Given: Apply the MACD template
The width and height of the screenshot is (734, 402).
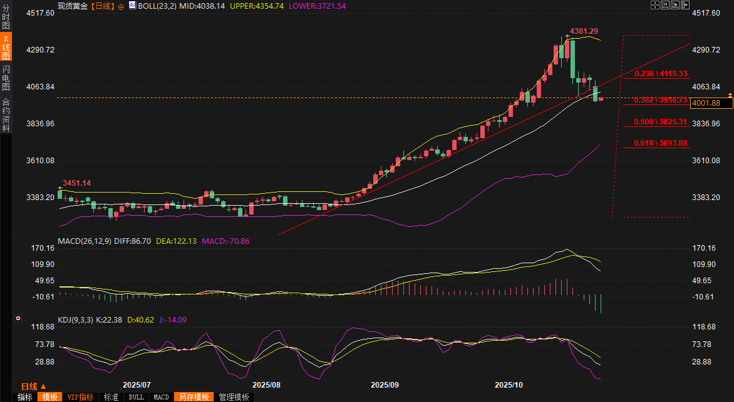Looking at the screenshot, I should 161,397.
